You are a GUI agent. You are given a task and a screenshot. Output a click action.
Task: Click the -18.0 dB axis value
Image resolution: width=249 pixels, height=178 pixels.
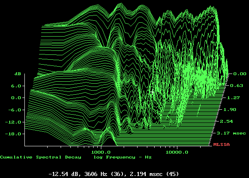13,134
